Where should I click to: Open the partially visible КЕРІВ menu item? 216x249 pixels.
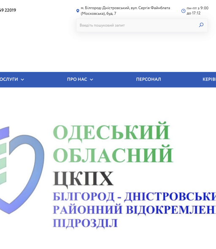pos(209,79)
